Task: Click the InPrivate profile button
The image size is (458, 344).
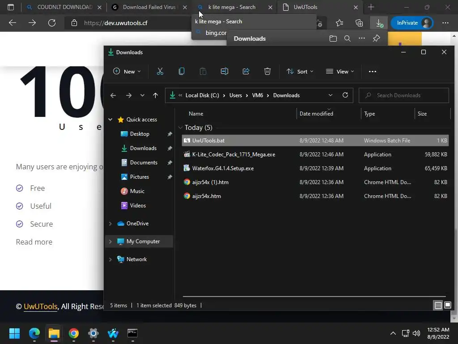Action: coord(412,23)
